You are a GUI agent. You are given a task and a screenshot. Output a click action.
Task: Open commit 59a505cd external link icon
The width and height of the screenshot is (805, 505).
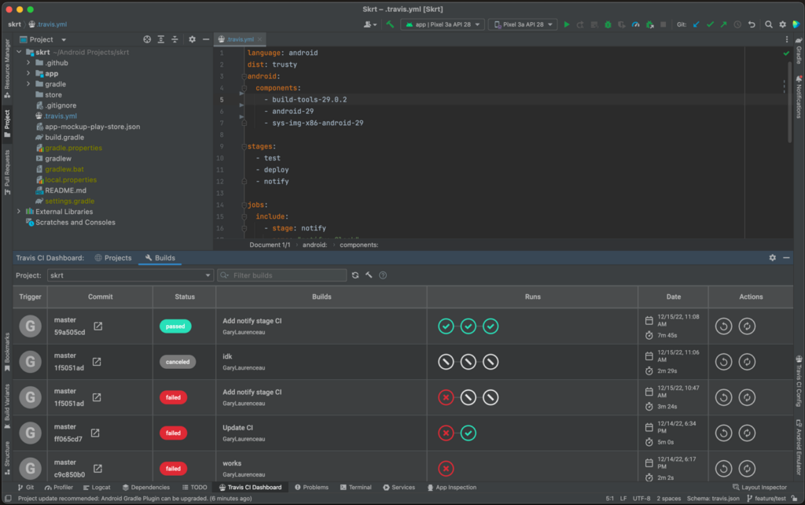pos(98,326)
